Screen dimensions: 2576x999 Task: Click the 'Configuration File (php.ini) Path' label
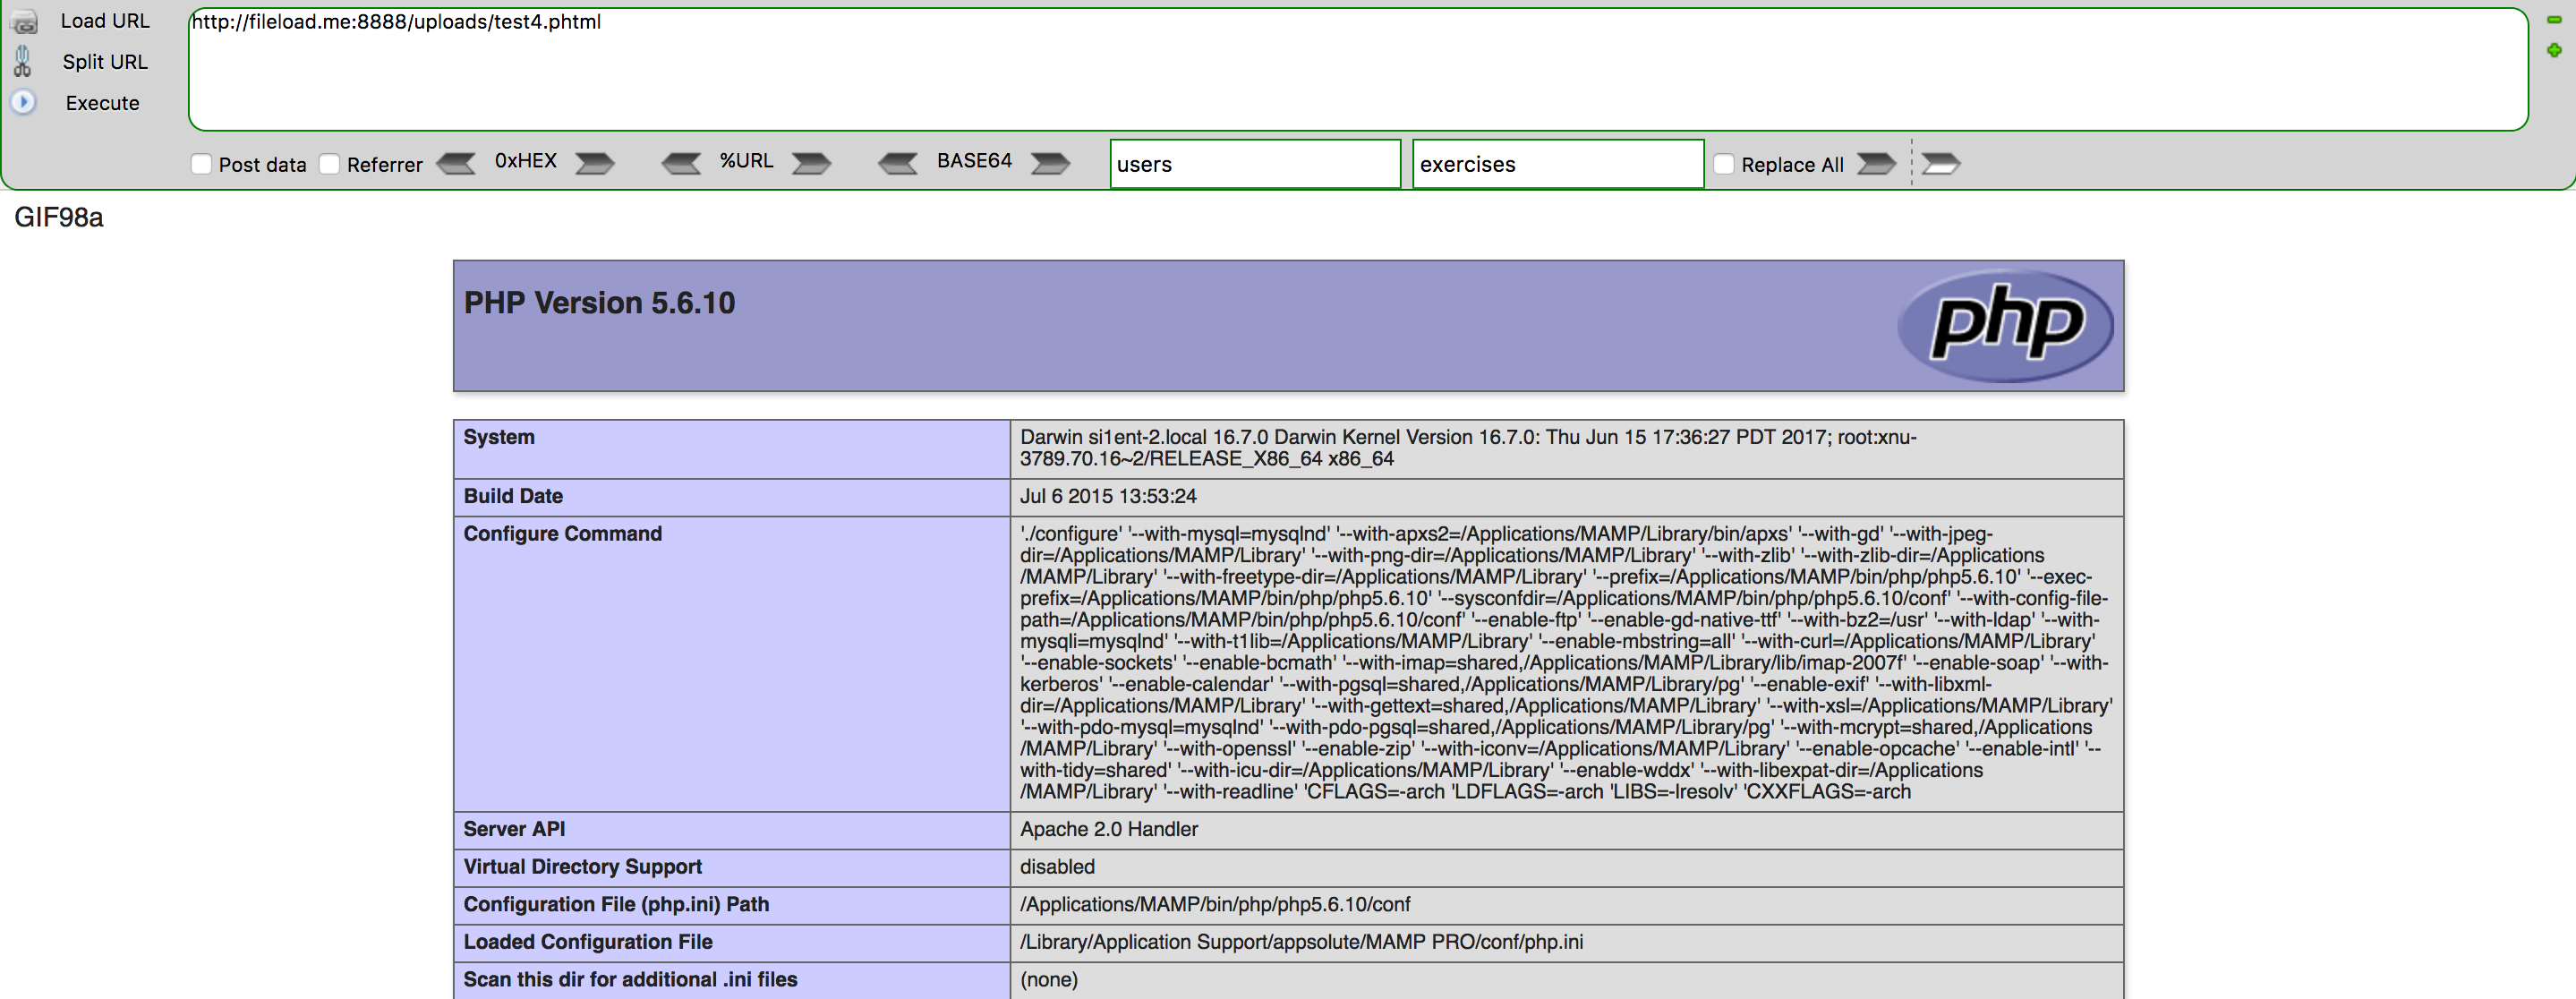point(616,904)
